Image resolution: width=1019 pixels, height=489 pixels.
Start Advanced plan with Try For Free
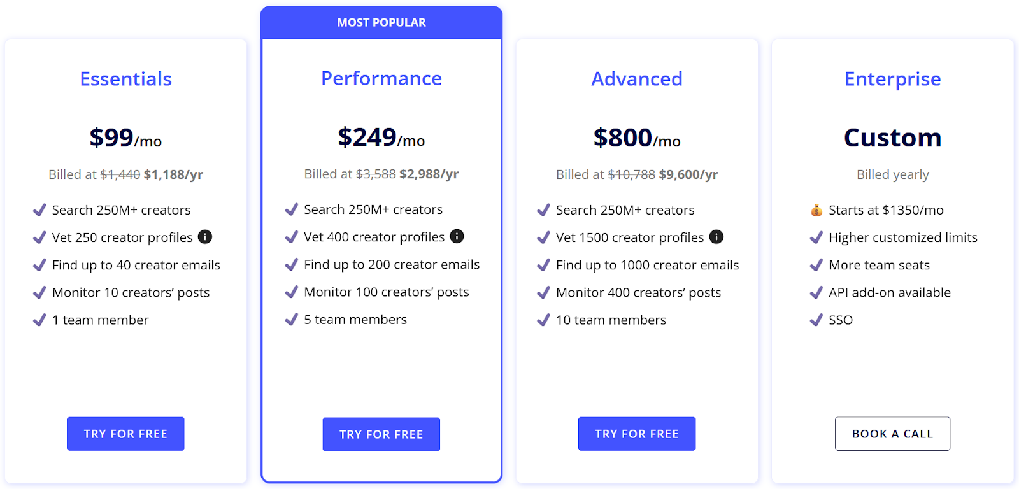point(637,434)
